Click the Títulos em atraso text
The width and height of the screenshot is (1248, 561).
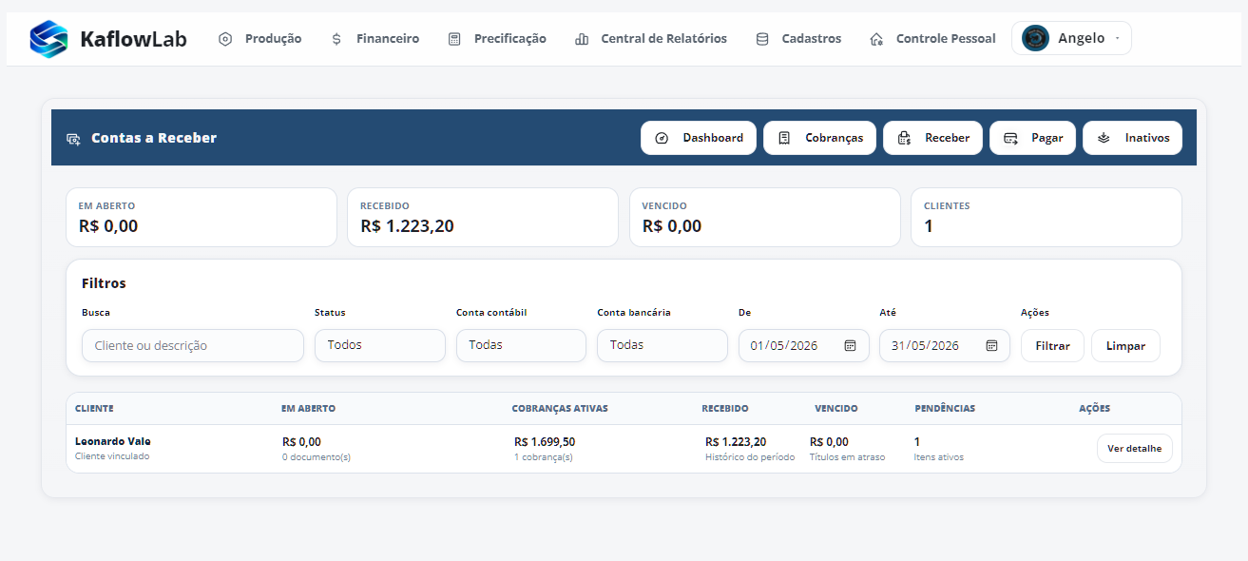(x=847, y=457)
